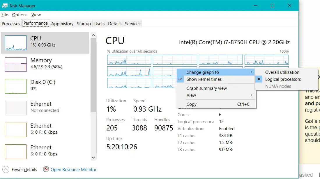Open the View submenu in context menu
This screenshot has height=179, width=320.
click(x=192, y=95)
